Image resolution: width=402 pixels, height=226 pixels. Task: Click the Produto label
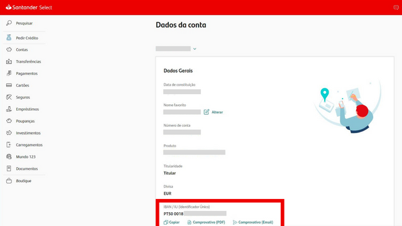point(170,146)
